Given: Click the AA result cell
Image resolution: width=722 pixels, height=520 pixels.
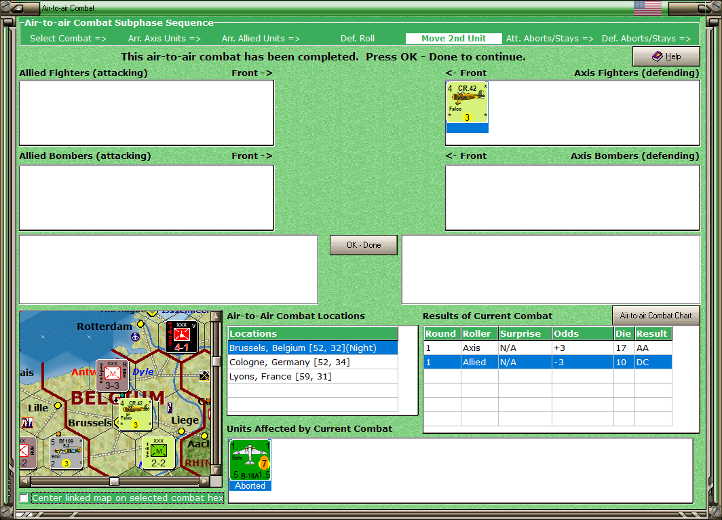Looking at the screenshot, I should pyautogui.click(x=653, y=348).
